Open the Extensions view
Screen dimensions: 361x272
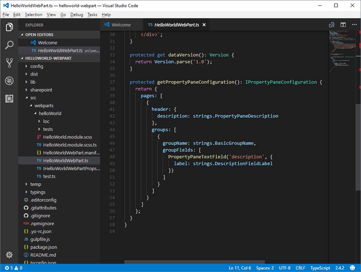(9, 98)
